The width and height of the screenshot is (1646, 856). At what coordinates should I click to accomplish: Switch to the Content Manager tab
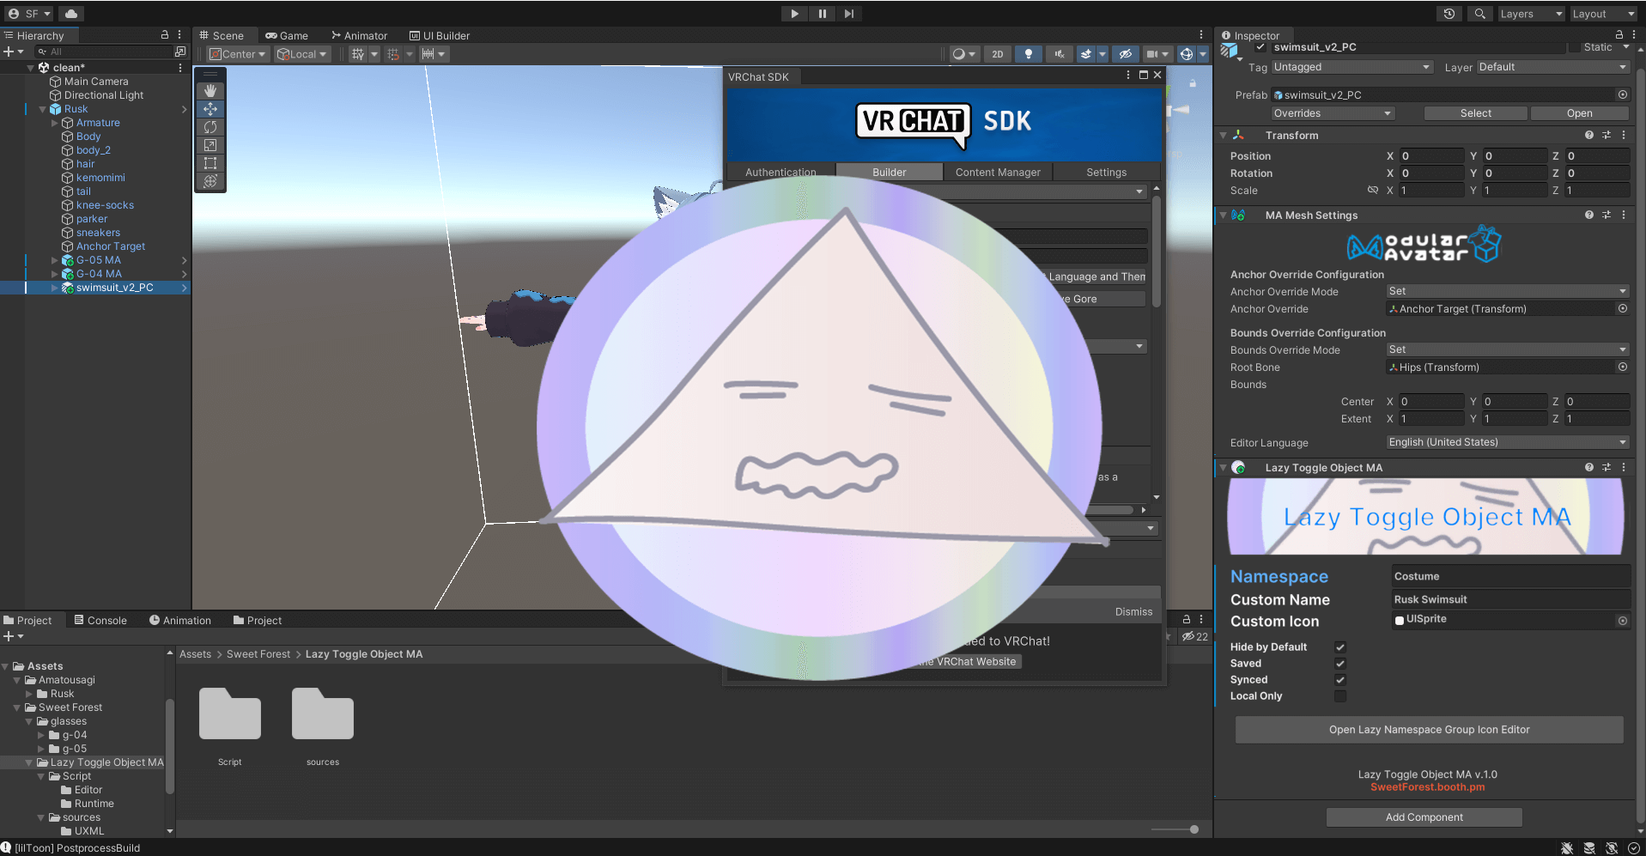(998, 173)
